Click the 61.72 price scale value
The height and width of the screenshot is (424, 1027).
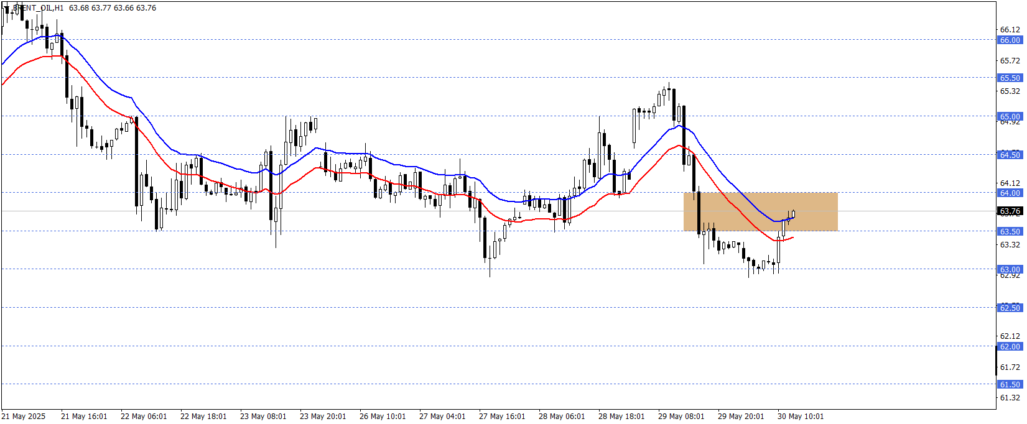1010,367
